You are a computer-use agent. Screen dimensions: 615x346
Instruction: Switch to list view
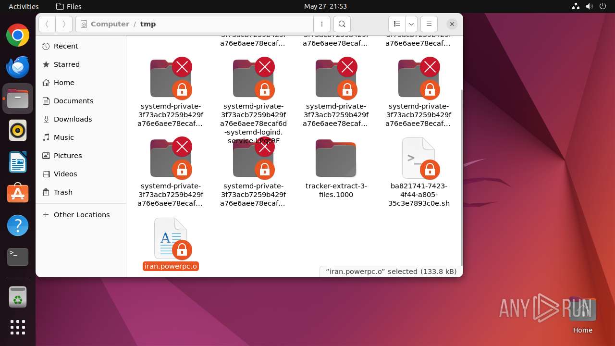(397, 24)
